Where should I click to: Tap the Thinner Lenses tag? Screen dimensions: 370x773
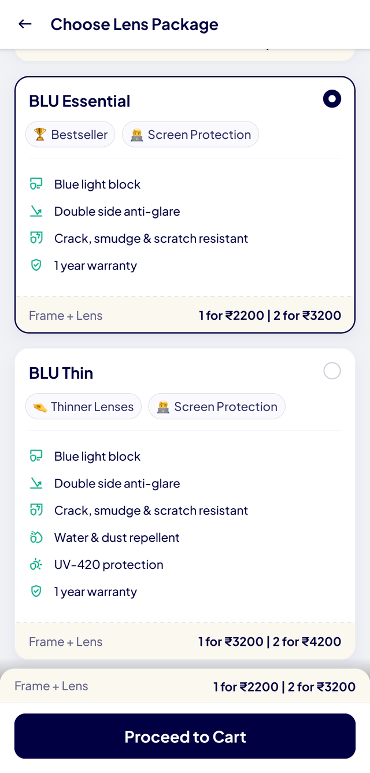(x=83, y=406)
